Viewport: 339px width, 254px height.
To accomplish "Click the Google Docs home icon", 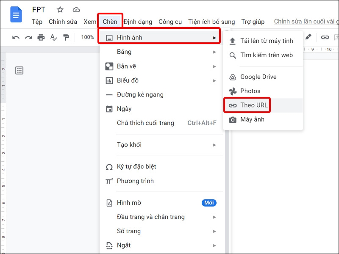I will point(16,15).
